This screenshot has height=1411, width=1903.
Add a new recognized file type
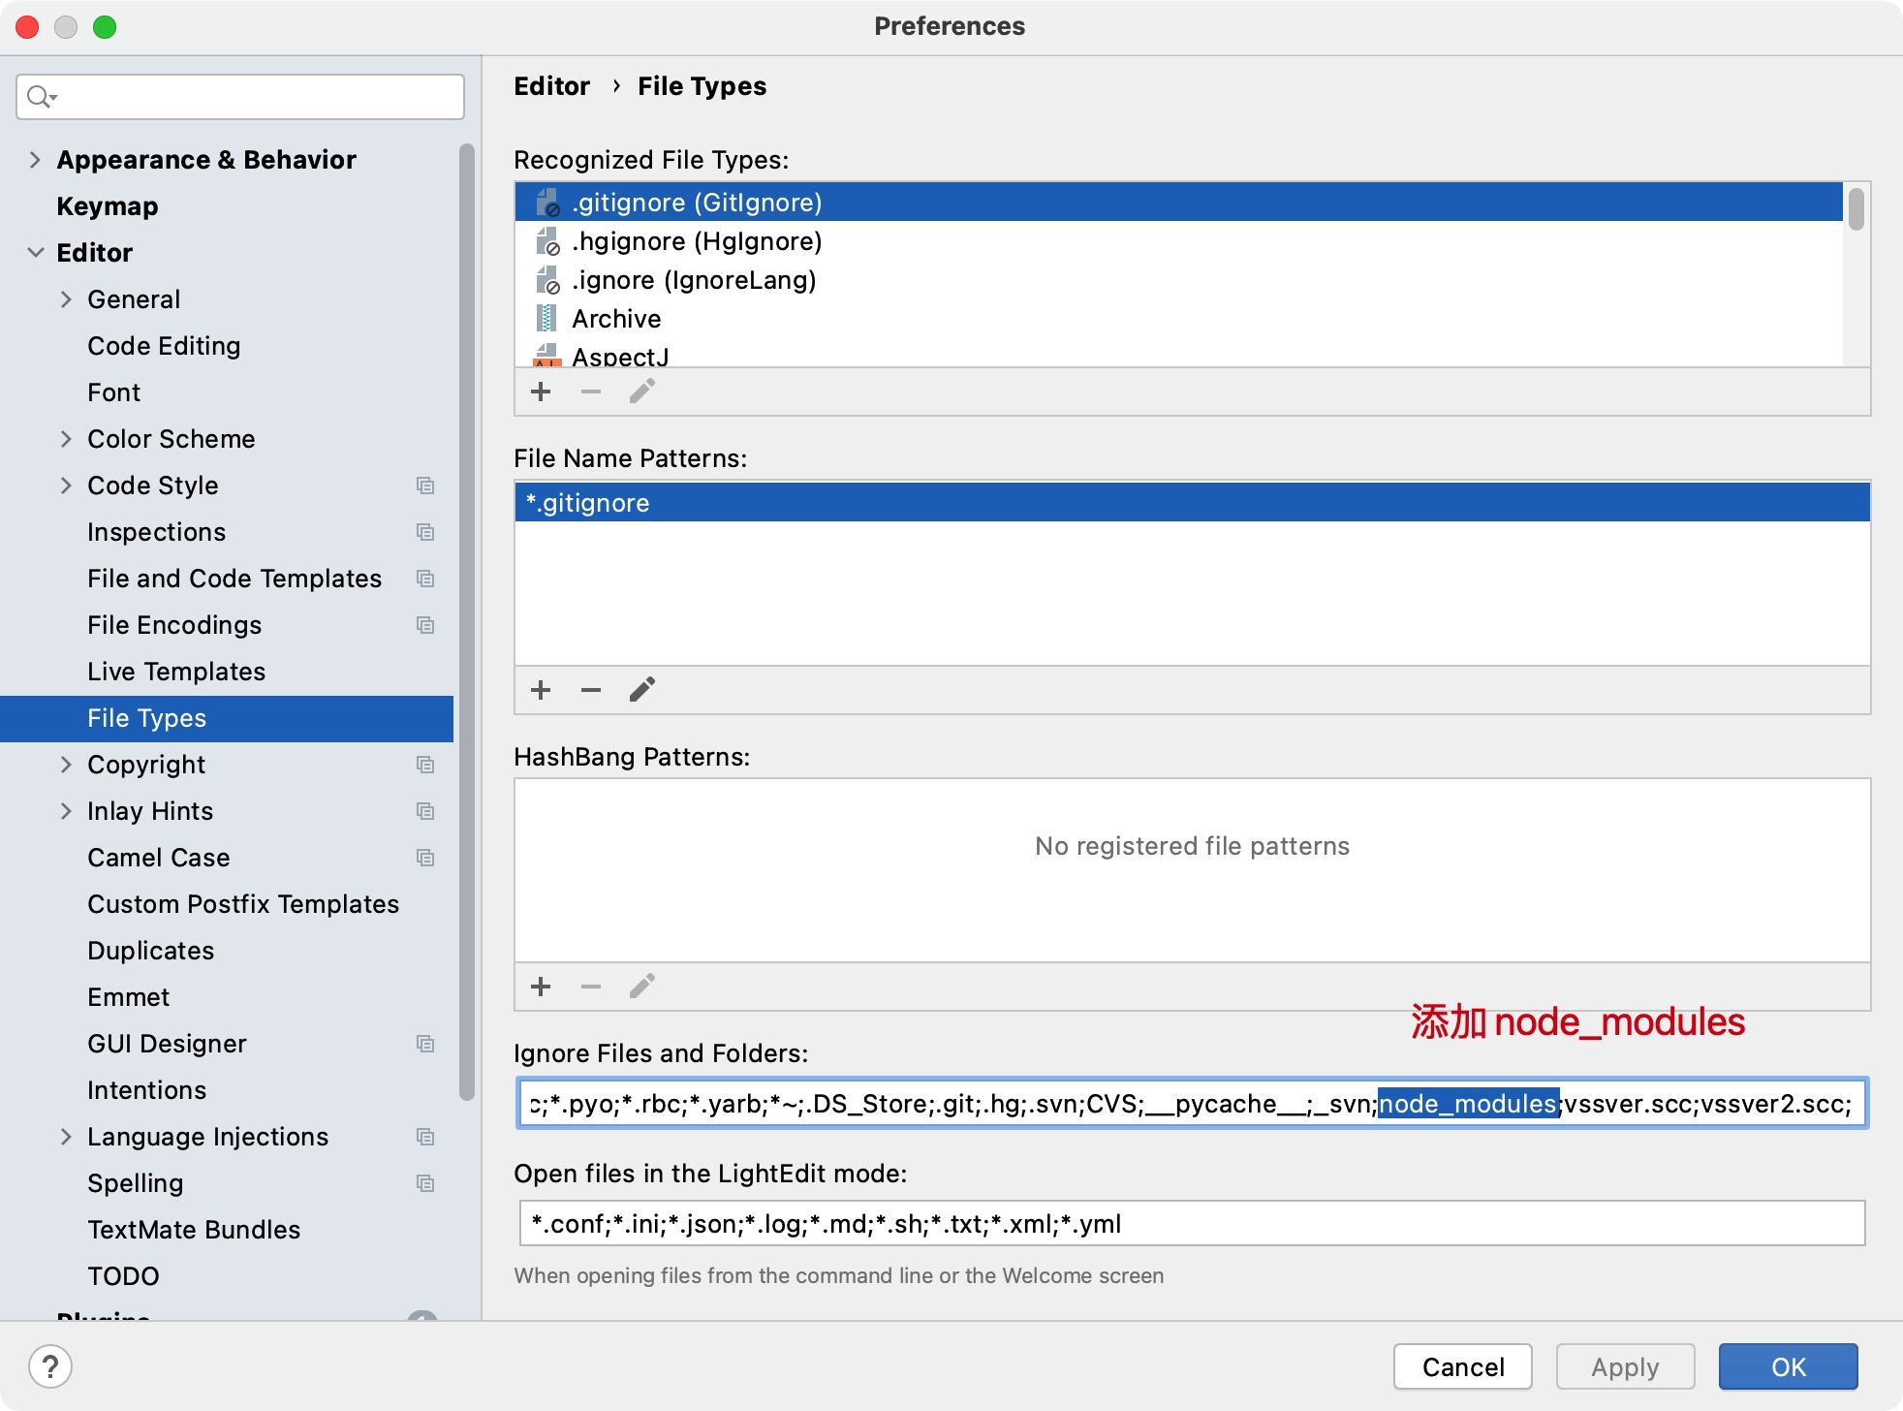pos(541,392)
